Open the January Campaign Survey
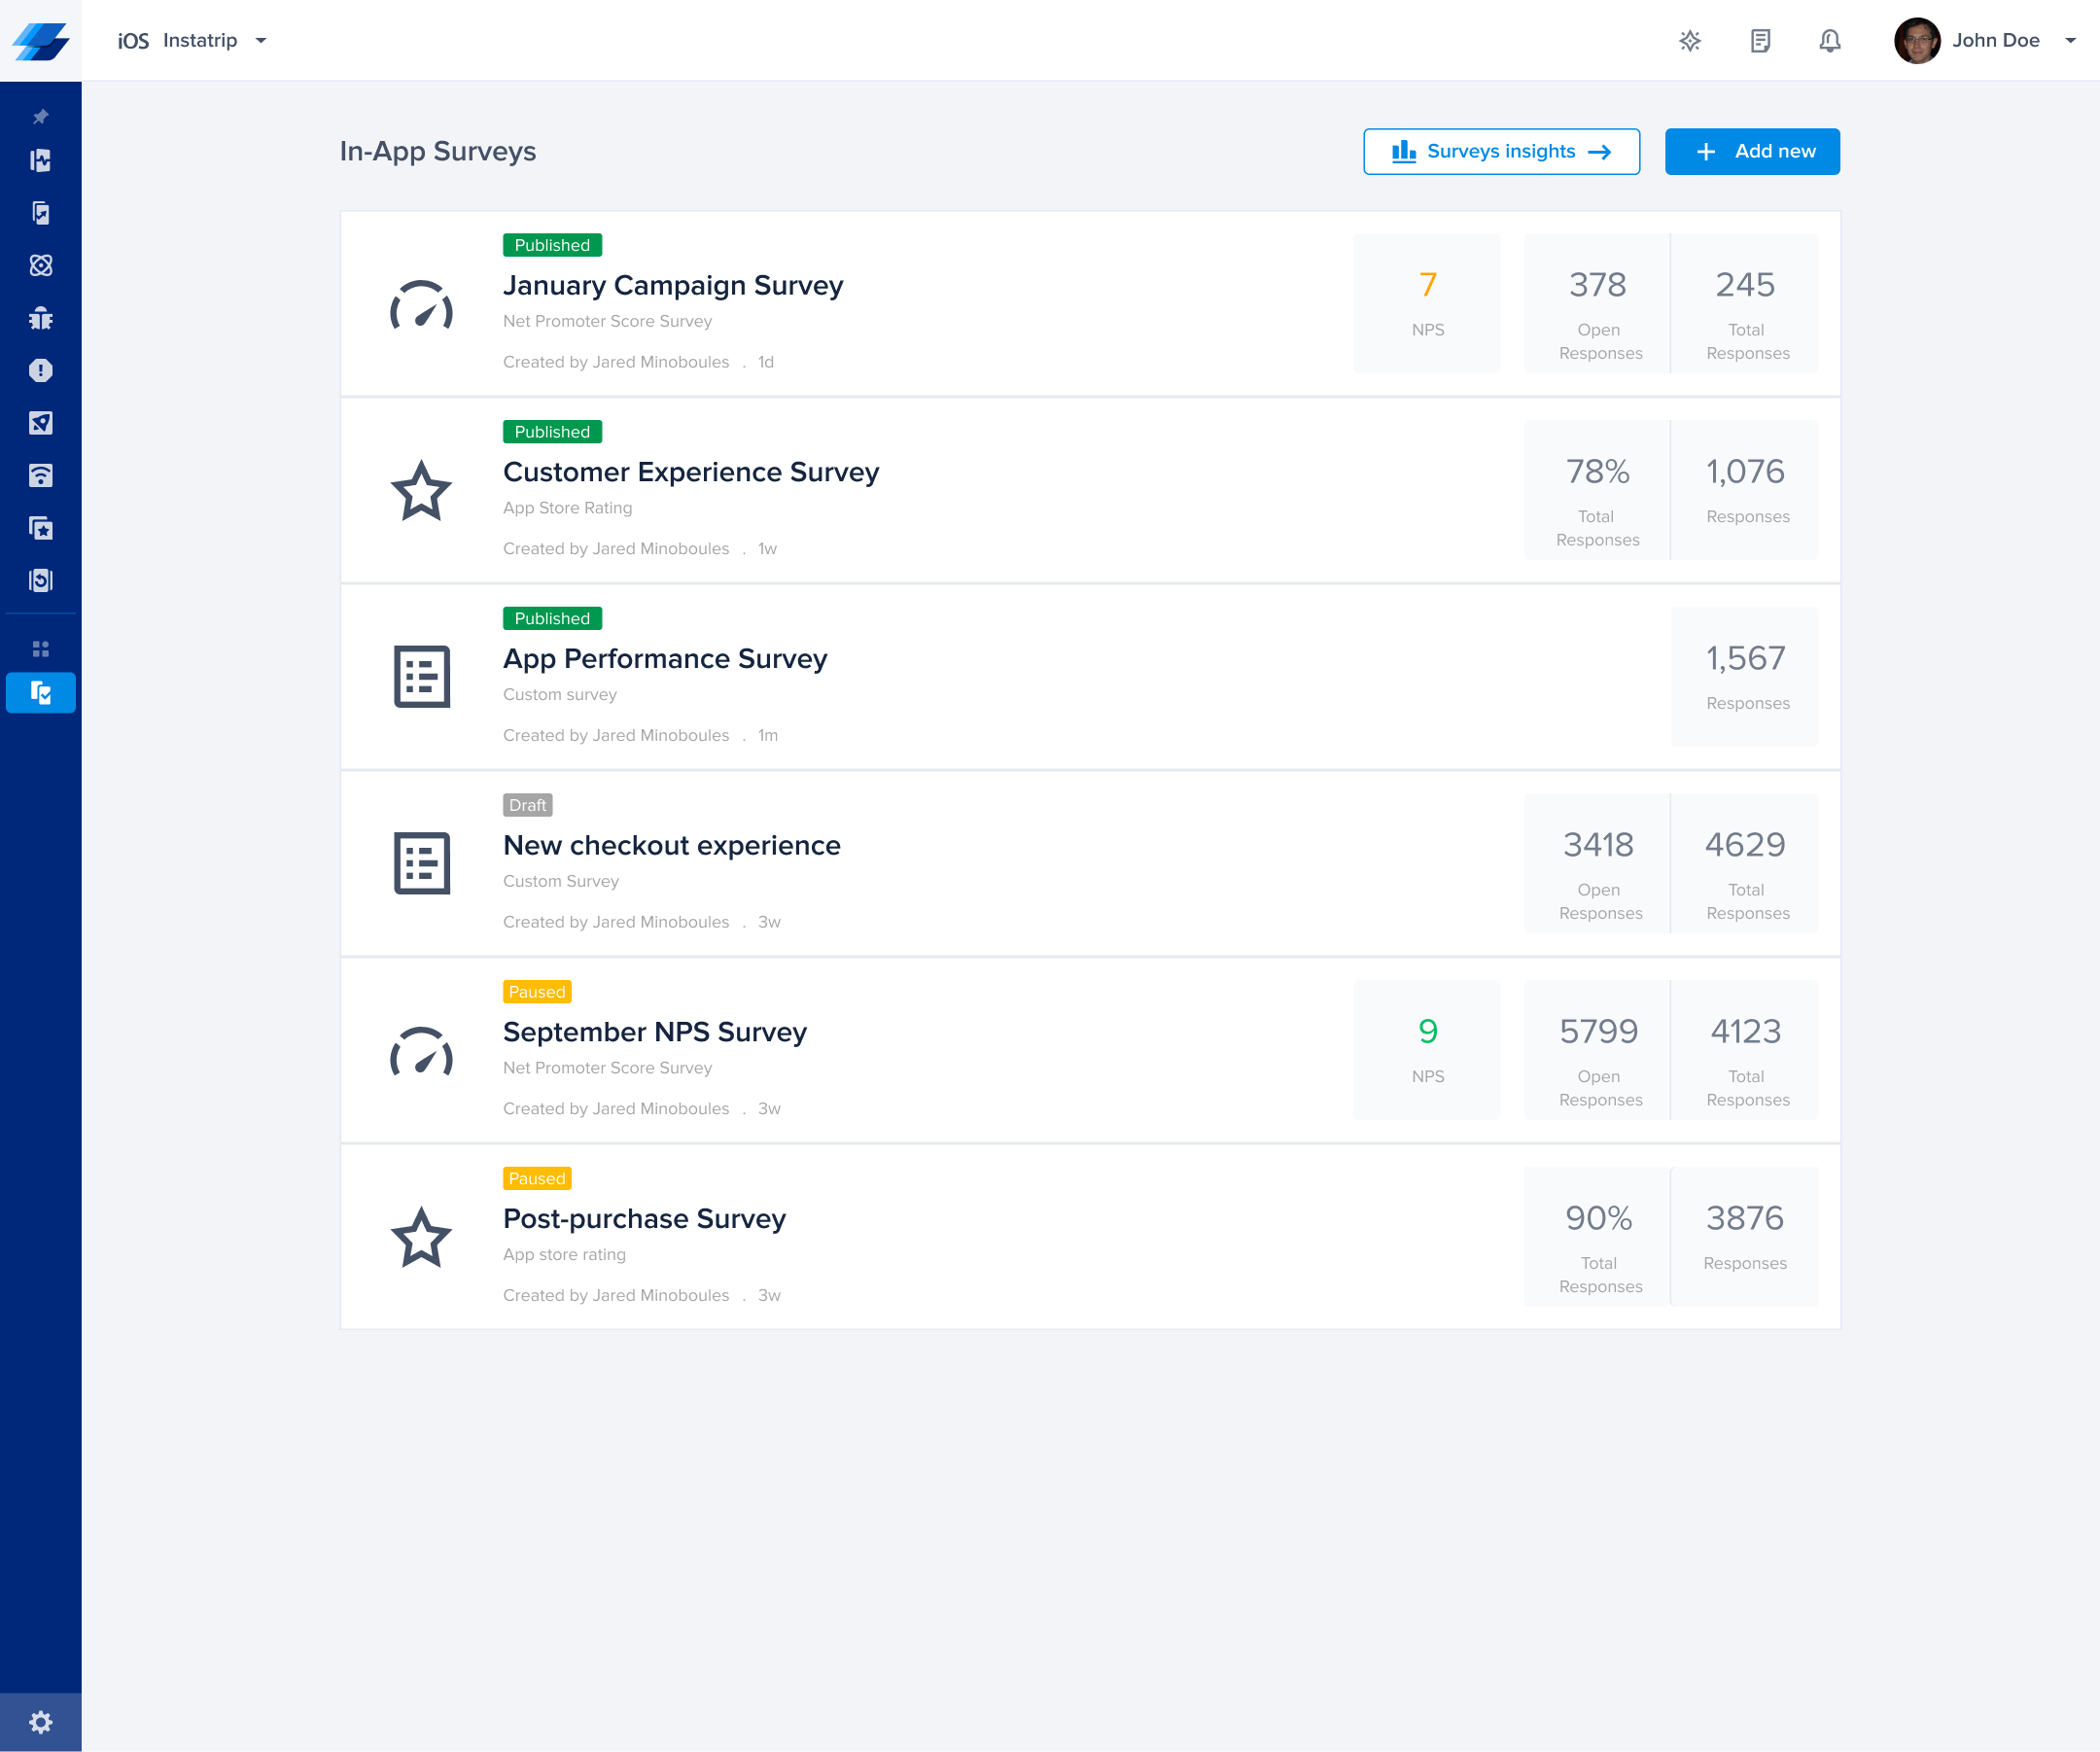Viewport: 2100px width, 1752px height. click(672, 286)
